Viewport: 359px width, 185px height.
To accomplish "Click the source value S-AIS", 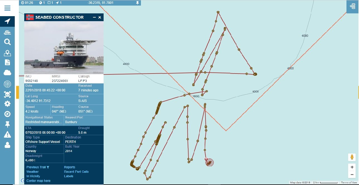I will click(x=83, y=101).
